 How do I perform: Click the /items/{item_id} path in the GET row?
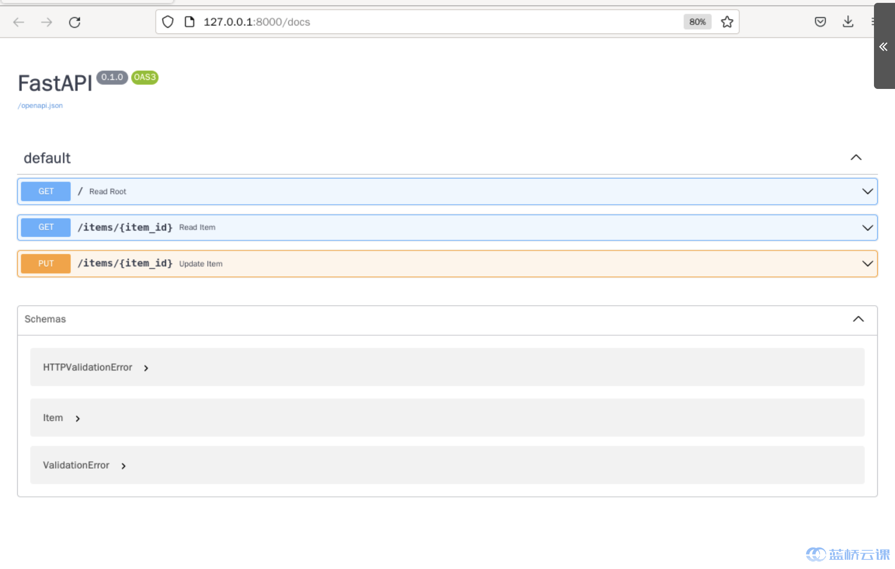(x=125, y=227)
